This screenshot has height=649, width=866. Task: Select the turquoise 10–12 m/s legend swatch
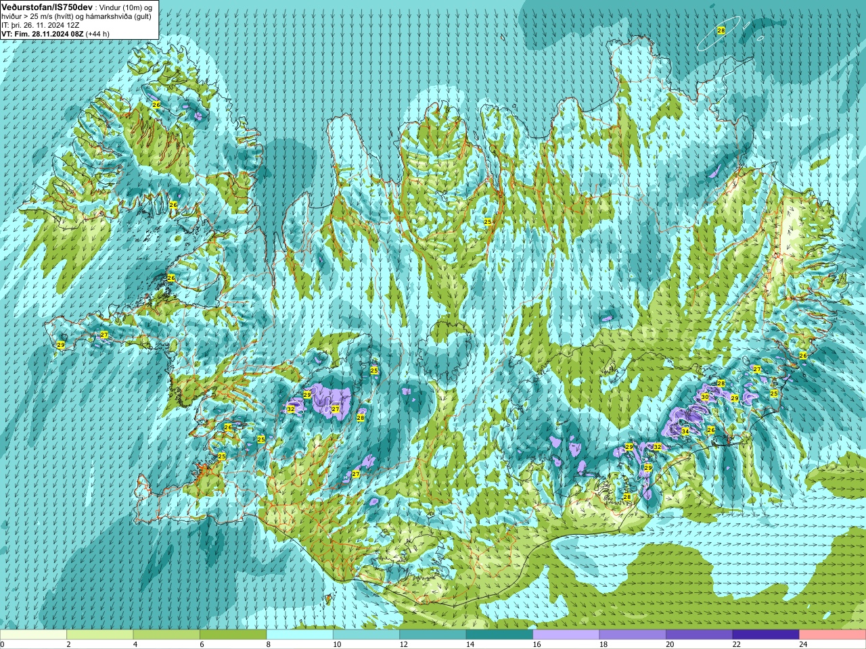tap(366, 635)
